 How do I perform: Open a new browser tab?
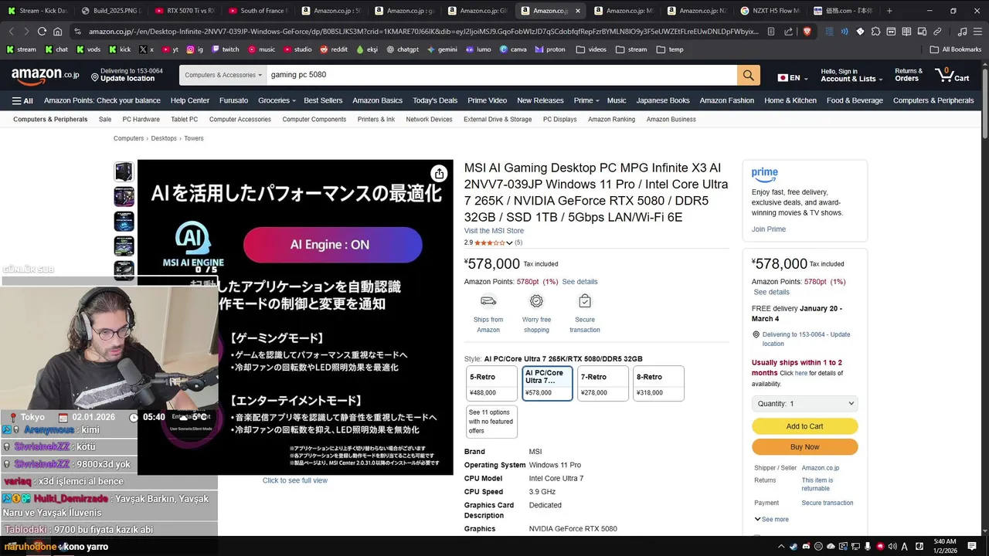coord(889,11)
